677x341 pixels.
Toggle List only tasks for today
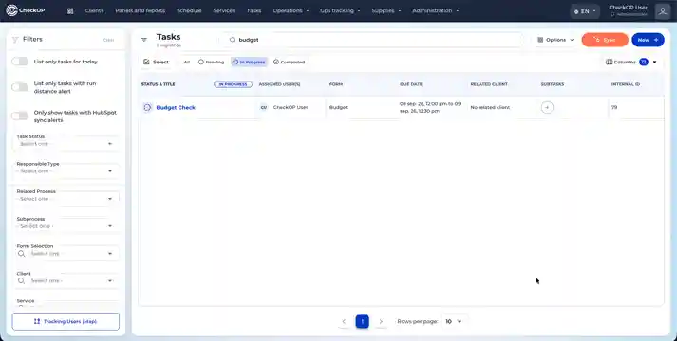(x=20, y=62)
